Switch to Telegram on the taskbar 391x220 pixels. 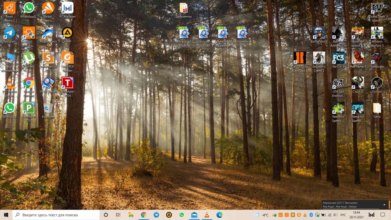pyautogui.click(x=156, y=215)
